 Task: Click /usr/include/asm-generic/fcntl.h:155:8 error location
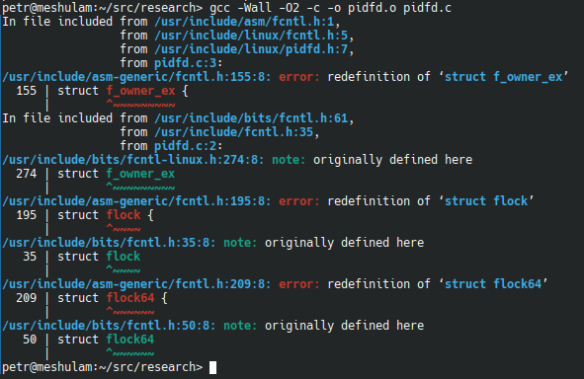click(x=136, y=77)
